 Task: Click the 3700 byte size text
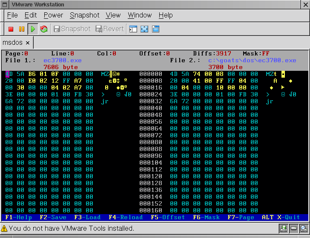click(x=225, y=67)
